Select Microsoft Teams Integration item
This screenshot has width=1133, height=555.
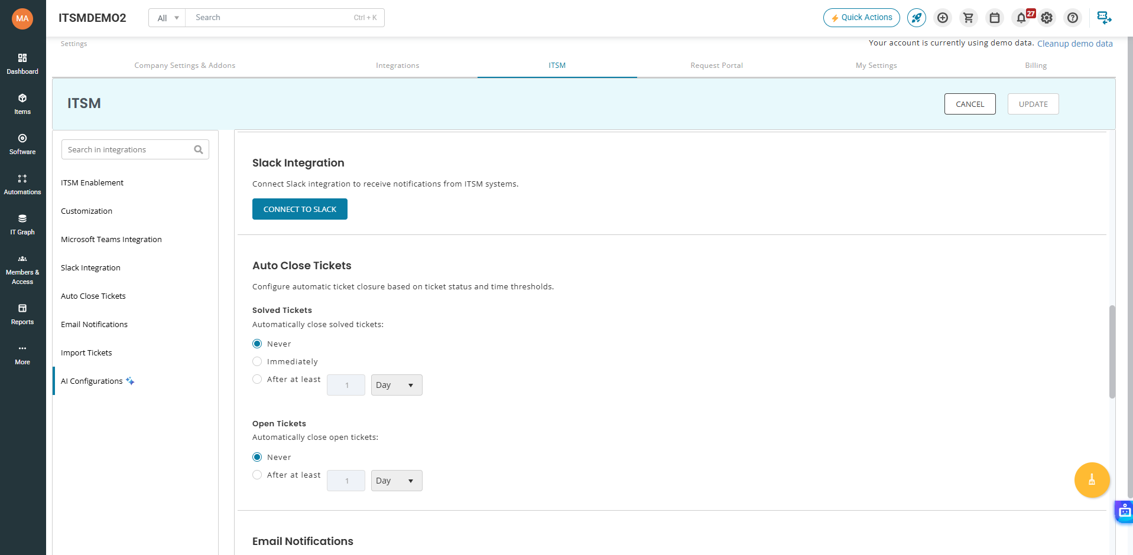click(111, 240)
